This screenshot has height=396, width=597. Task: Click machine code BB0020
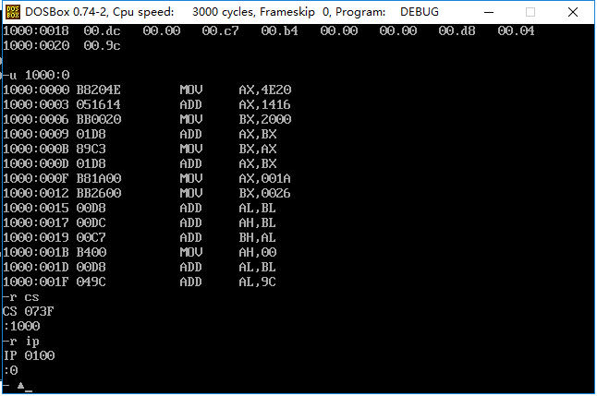[x=99, y=119]
